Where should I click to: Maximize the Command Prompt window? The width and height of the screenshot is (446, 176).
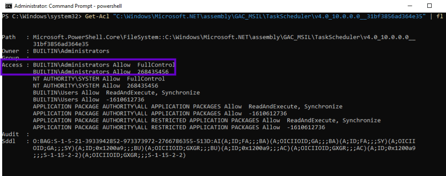[x=429, y=6]
